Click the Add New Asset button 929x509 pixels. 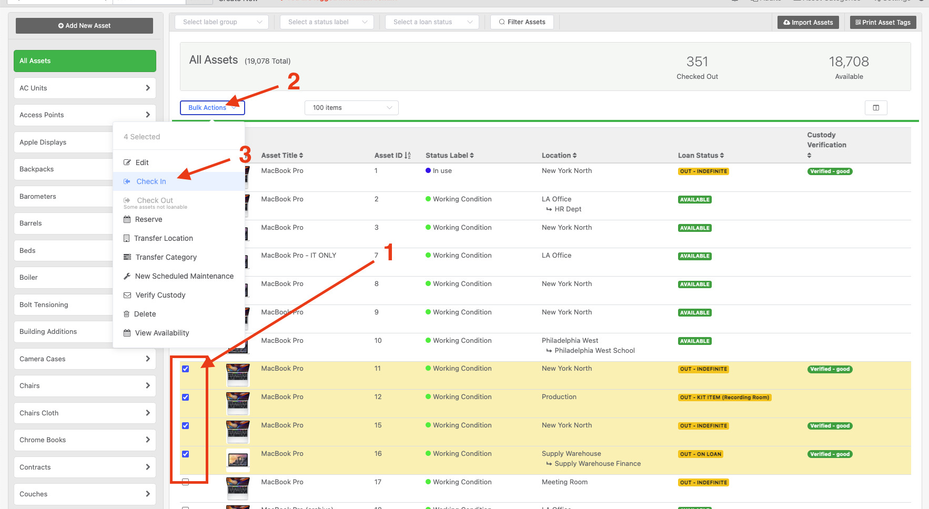pos(84,25)
